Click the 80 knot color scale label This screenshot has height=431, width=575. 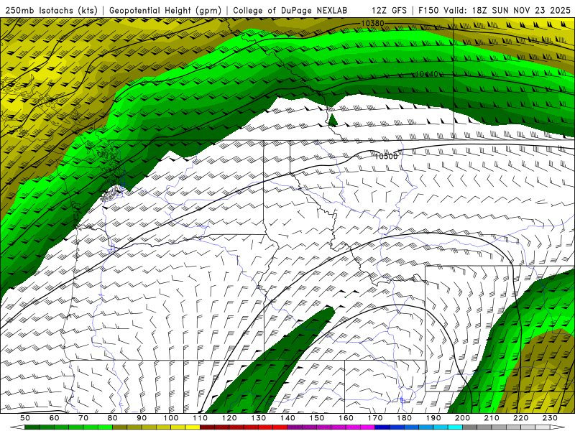pos(113,418)
